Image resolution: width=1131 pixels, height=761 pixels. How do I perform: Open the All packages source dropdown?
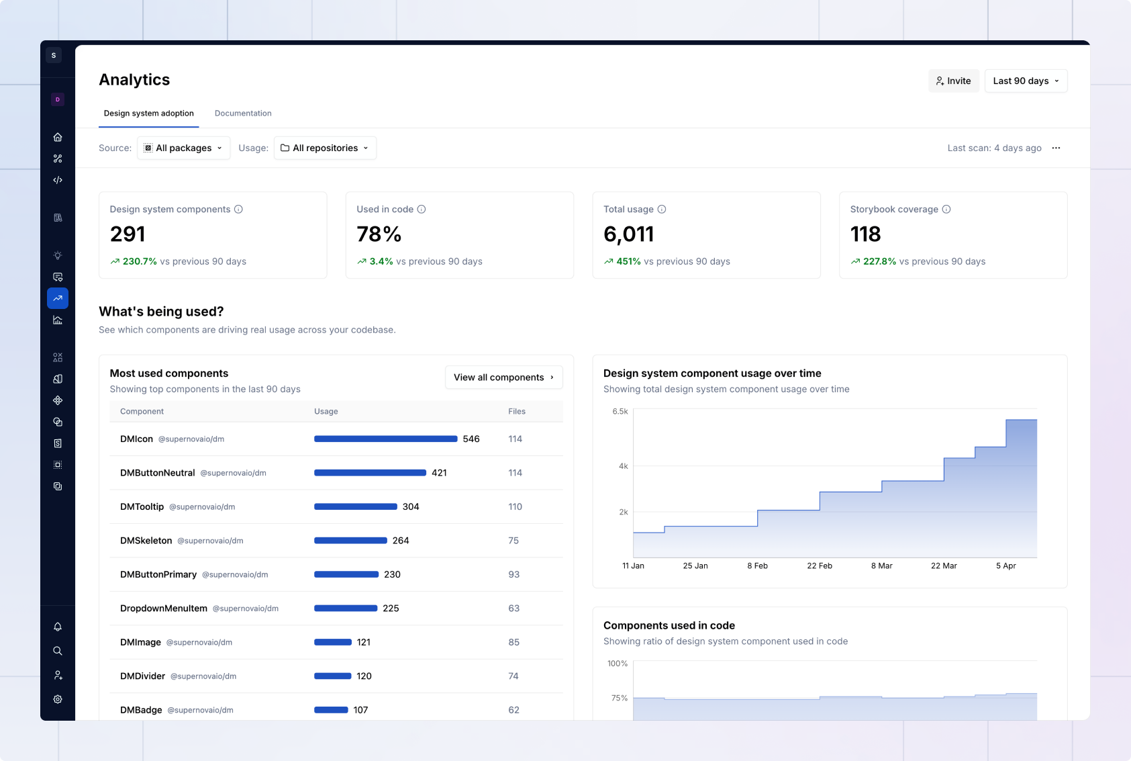(x=183, y=148)
